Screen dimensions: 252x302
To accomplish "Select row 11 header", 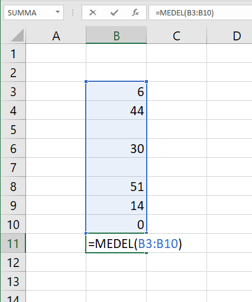I will [x=13, y=243].
